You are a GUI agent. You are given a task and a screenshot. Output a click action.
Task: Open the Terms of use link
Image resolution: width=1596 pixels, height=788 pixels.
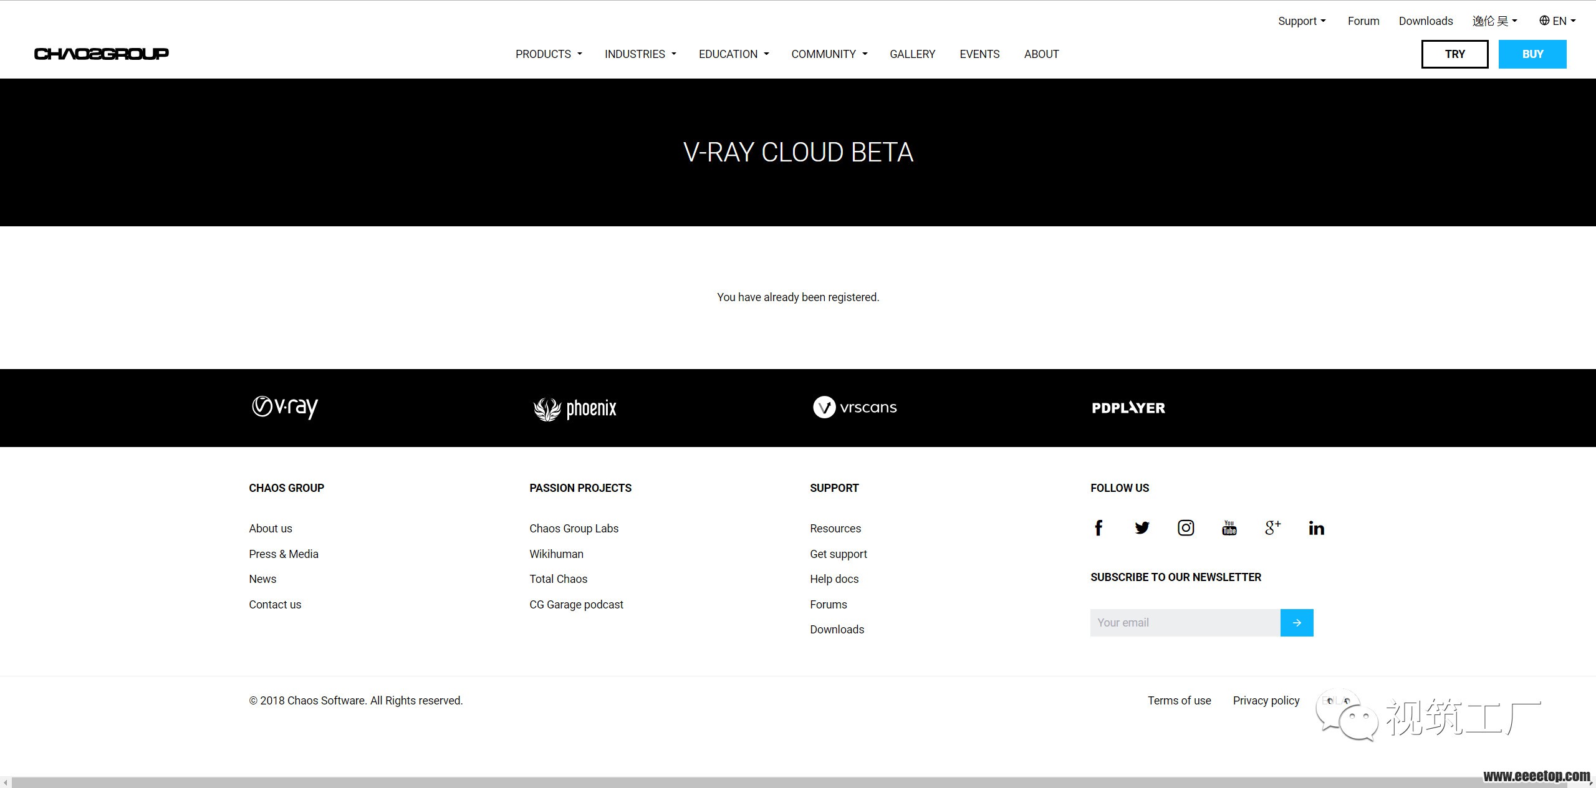point(1180,701)
